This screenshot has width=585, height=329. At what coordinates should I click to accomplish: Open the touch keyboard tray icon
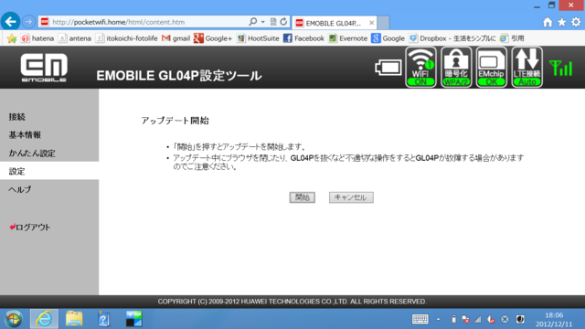coord(420,319)
